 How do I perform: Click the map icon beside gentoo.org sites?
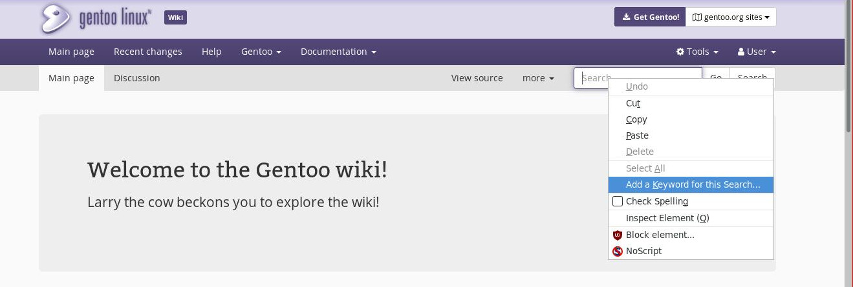[x=697, y=17]
